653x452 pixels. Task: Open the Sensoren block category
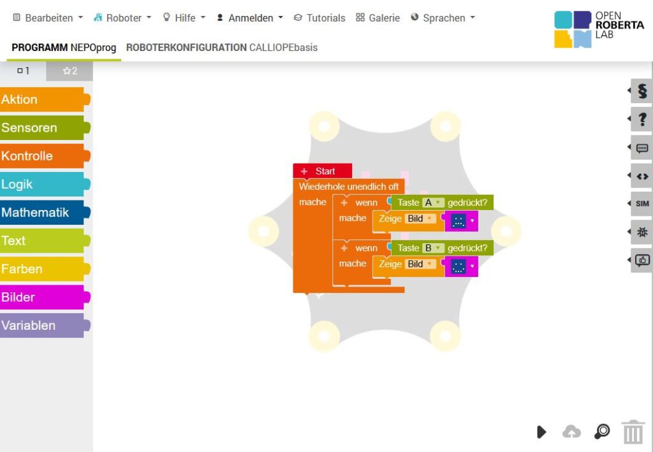pos(42,127)
